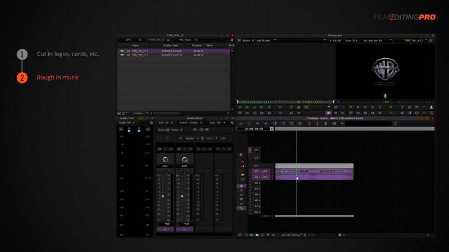Click the Splice-In arrow between monitors

coord(329,107)
